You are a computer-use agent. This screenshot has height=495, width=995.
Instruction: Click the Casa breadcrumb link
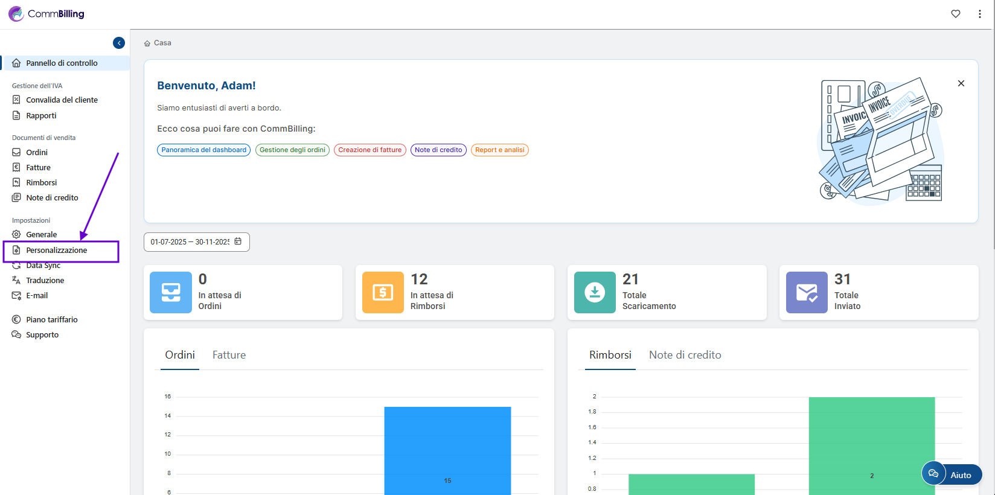pyautogui.click(x=162, y=43)
